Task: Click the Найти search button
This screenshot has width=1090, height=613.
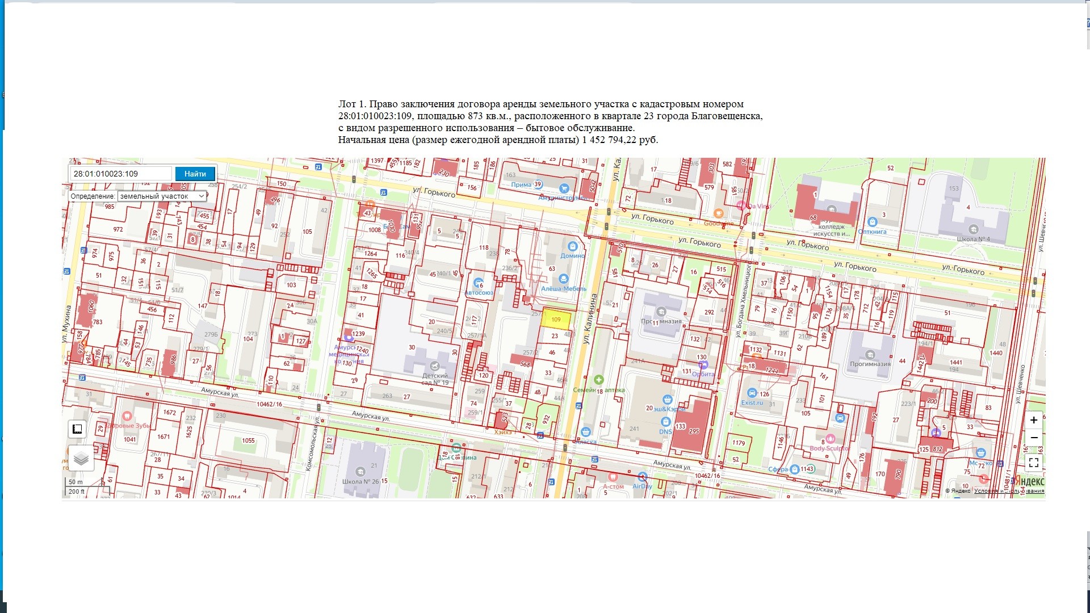Action: (x=195, y=174)
